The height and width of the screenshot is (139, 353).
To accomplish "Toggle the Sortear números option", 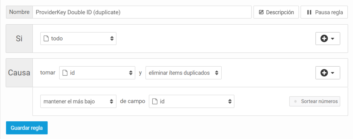I will point(315,101).
